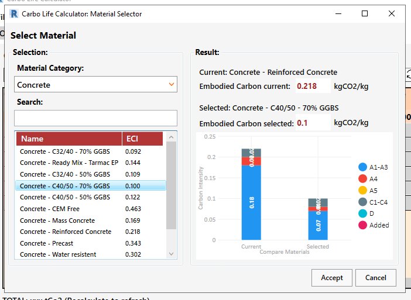Click the material Search field

95,118
